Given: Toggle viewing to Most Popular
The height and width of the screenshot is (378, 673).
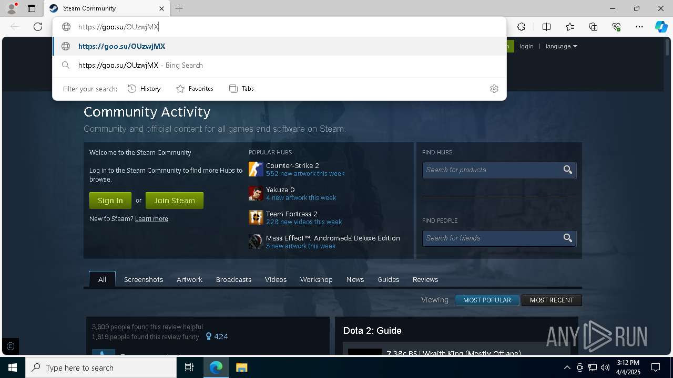Looking at the screenshot, I should pyautogui.click(x=487, y=300).
